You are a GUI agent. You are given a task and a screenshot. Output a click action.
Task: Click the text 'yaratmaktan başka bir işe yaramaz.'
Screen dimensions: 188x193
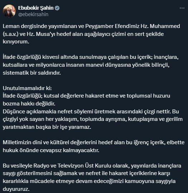pos(47,127)
